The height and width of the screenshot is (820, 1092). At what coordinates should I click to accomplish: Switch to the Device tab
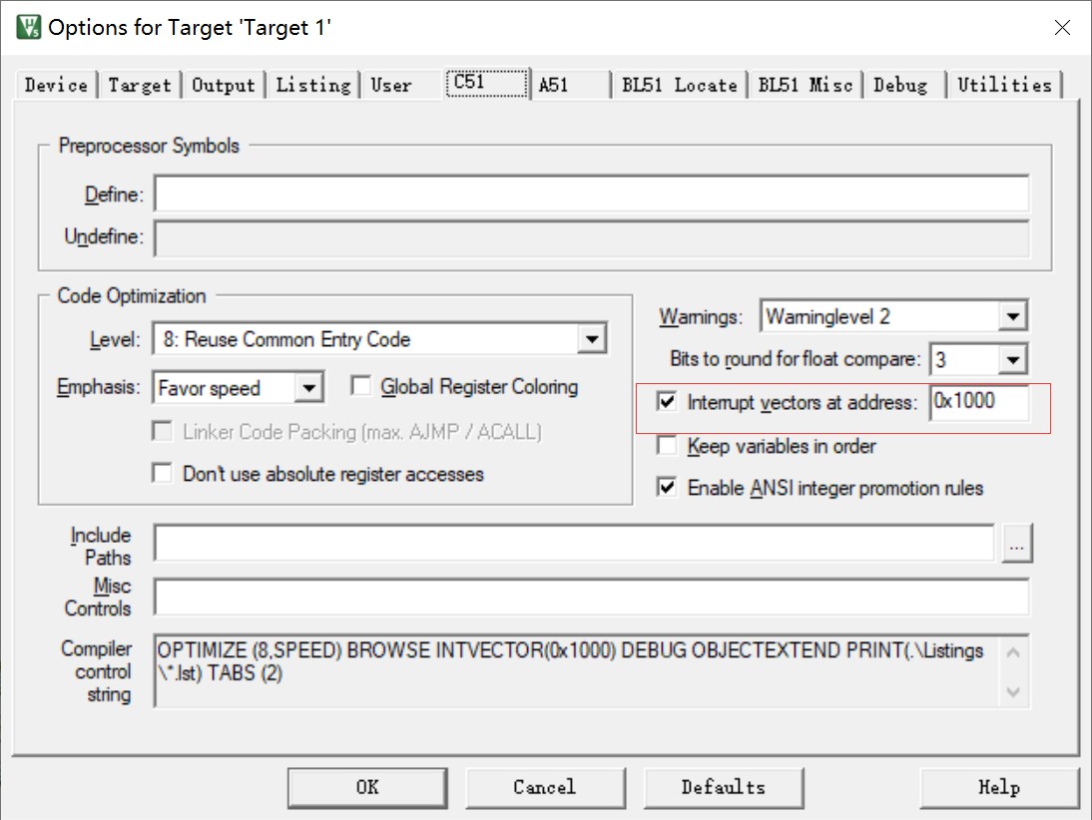(x=57, y=85)
